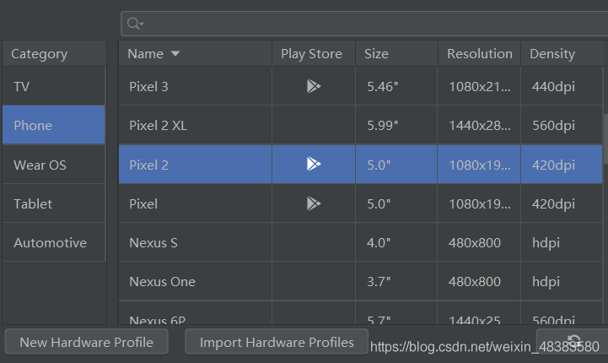Select the Tablet category
This screenshot has width=608, height=363.
53,203
